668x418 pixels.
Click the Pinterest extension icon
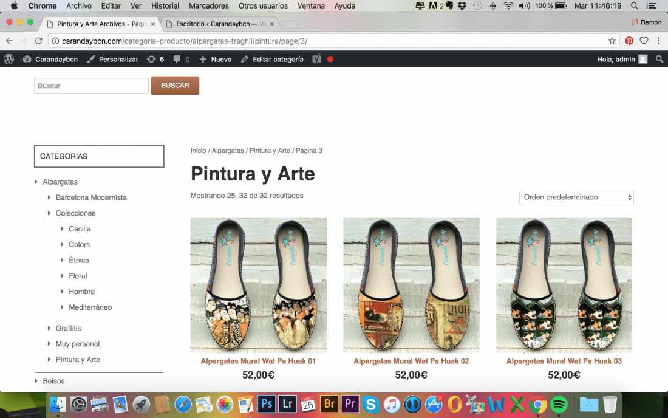tap(629, 41)
